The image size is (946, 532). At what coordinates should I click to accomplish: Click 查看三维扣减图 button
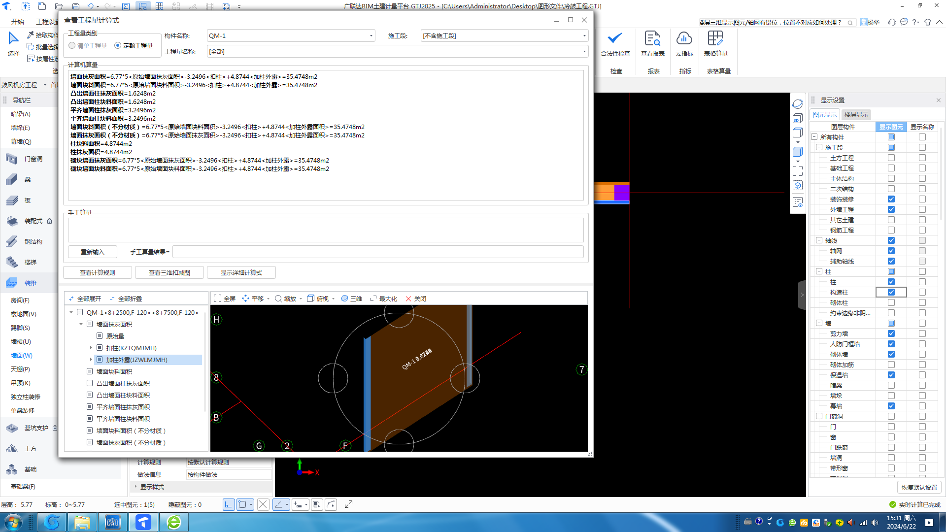coord(169,272)
